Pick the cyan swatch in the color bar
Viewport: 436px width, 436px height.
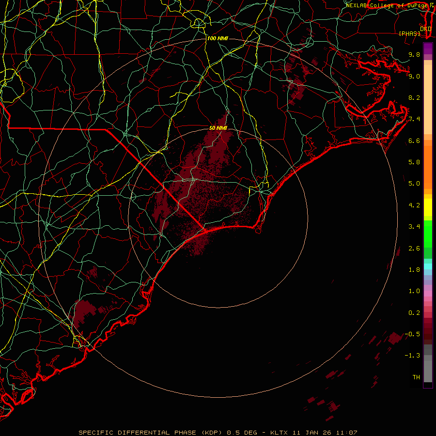(x=428, y=266)
